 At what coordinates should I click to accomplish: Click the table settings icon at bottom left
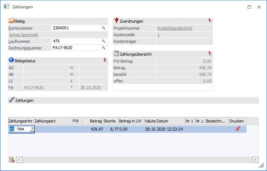click(x=11, y=159)
